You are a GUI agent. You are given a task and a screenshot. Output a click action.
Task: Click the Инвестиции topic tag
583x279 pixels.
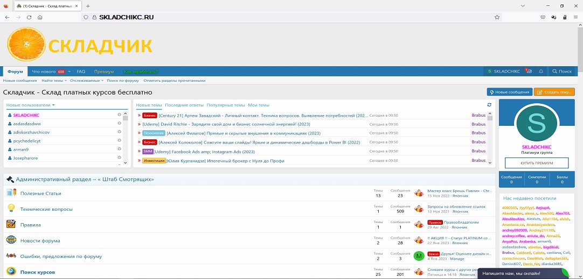tap(154, 161)
